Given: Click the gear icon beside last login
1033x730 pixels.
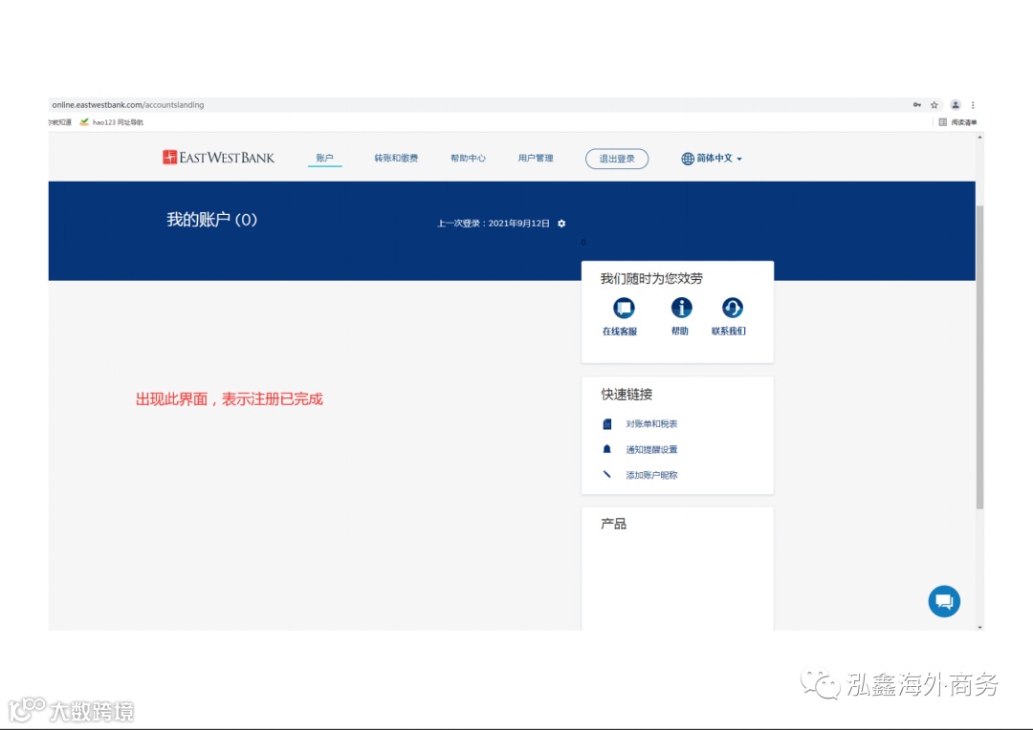Looking at the screenshot, I should point(561,224).
